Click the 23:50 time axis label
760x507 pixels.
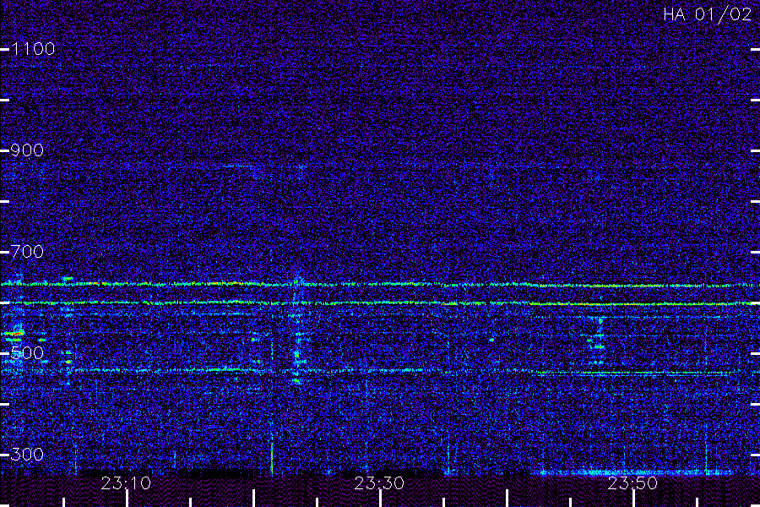coord(632,483)
